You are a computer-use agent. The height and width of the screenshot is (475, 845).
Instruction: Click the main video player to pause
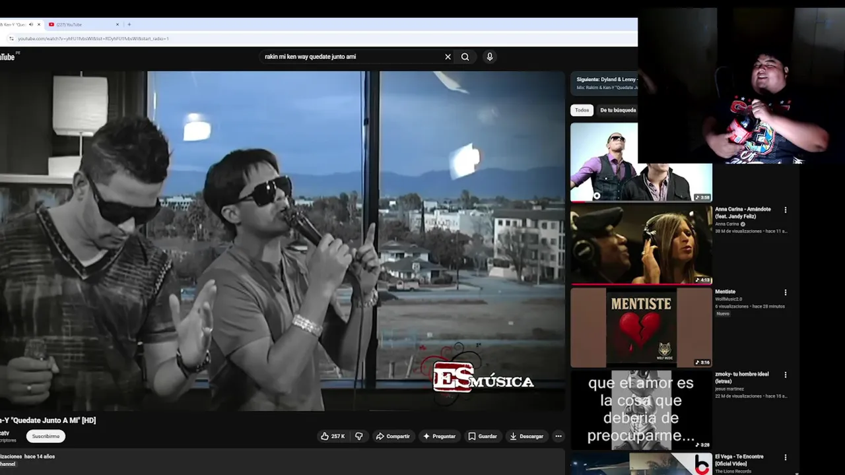283,241
